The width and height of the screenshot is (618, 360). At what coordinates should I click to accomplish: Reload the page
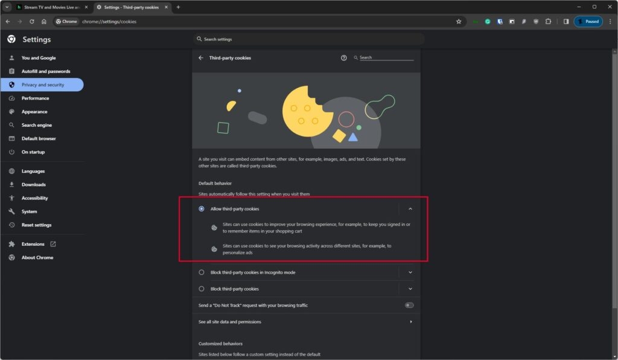[x=31, y=22]
